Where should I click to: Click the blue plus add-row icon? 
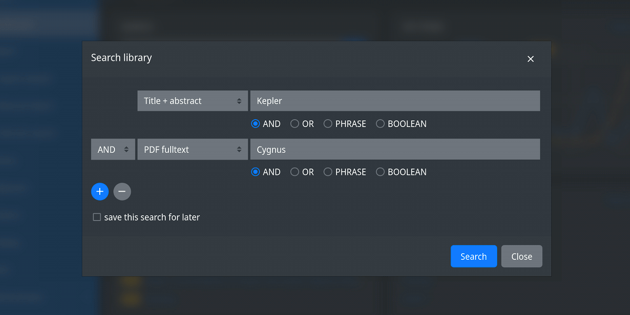[x=100, y=192]
